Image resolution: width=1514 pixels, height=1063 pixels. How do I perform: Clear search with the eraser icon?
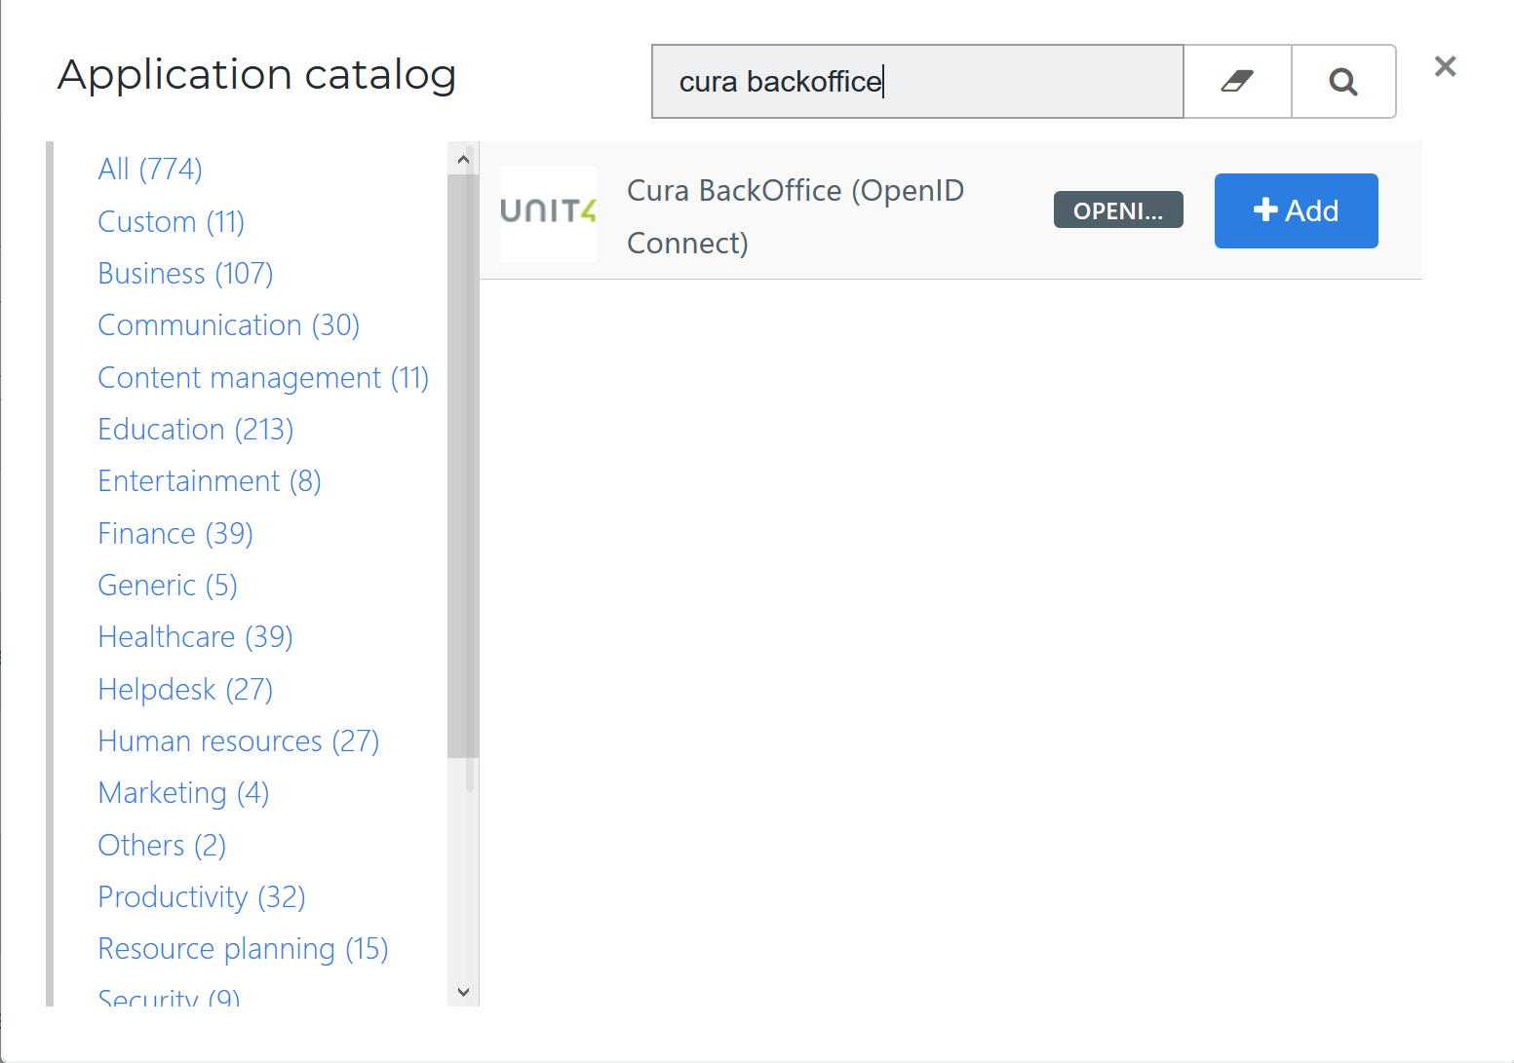coord(1237,82)
